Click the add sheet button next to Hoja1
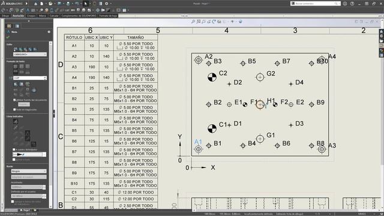This screenshot has height=216, width=384. click(35, 210)
